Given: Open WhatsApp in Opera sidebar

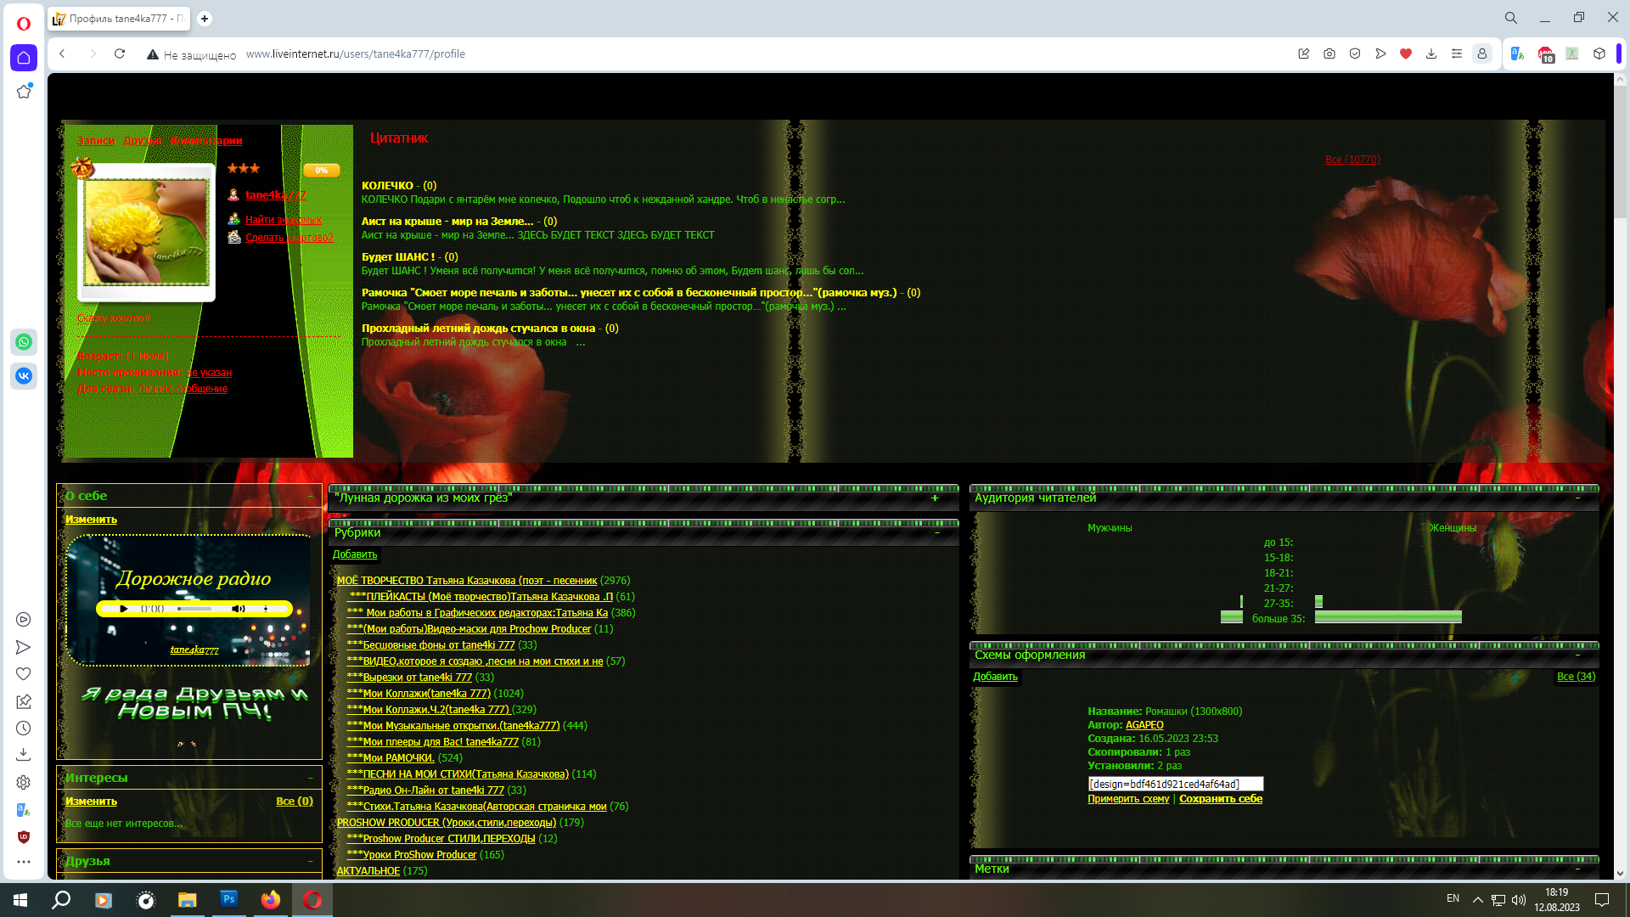Looking at the screenshot, I should (24, 342).
